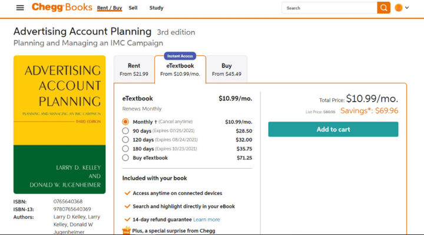Open the Study menu item
The height and width of the screenshot is (235, 424).
point(156,8)
